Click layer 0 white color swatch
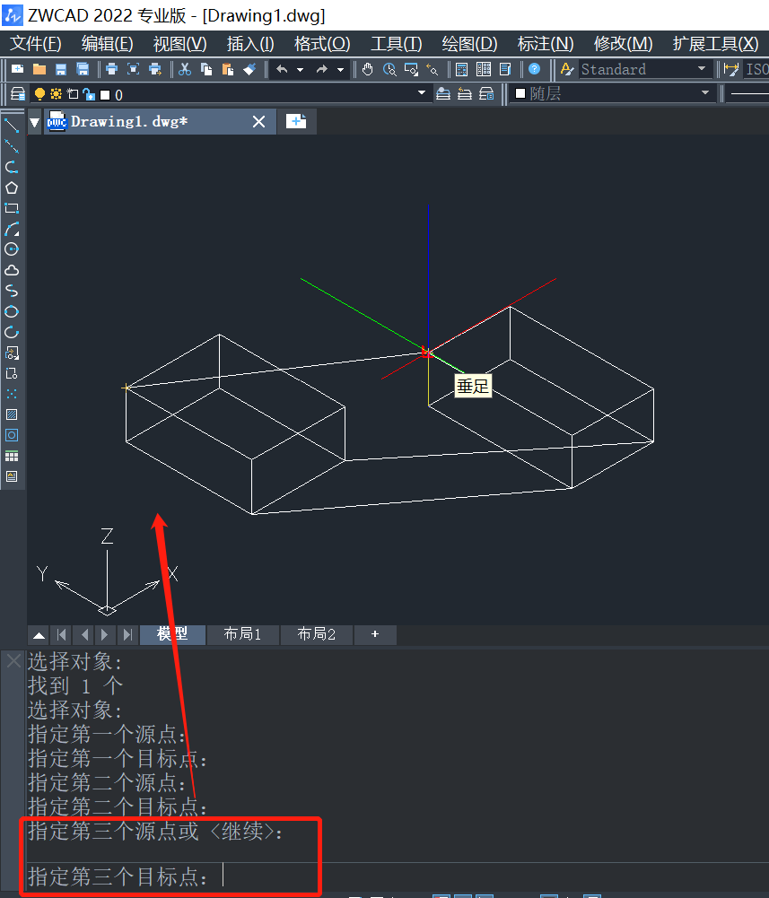The width and height of the screenshot is (769, 898). (x=105, y=94)
